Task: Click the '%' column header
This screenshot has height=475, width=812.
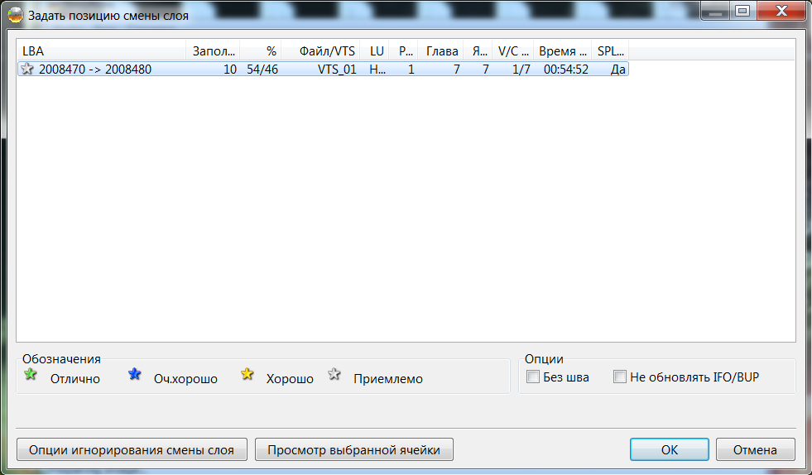Action: 261,51
